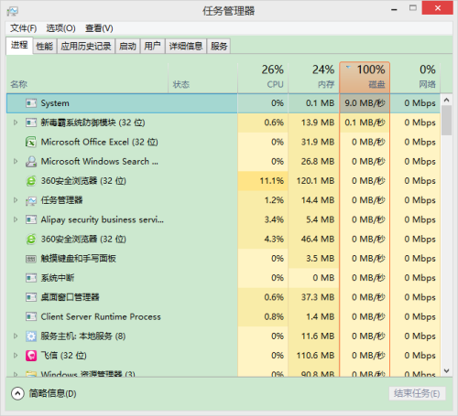Screen dimensions: 458x416
Task: Select the 进程 tab
Action: (x=19, y=46)
